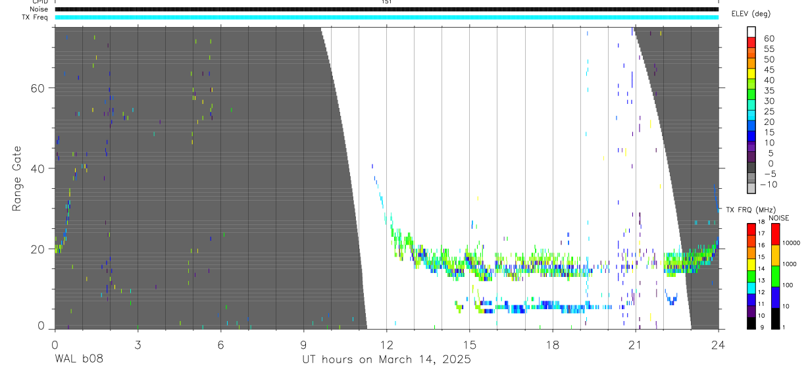Click the '6' hour tick on x-axis

point(220,344)
